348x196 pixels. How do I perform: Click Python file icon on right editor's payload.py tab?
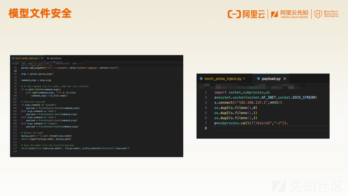(x=258, y=79)
